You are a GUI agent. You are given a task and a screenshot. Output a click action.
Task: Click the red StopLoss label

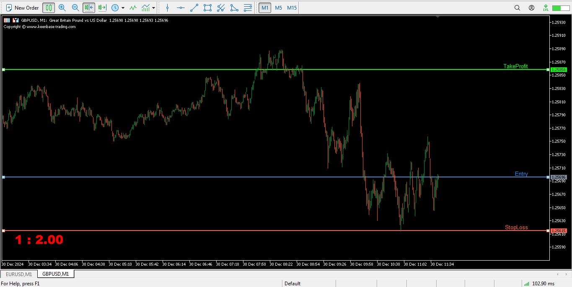point(516,228)
